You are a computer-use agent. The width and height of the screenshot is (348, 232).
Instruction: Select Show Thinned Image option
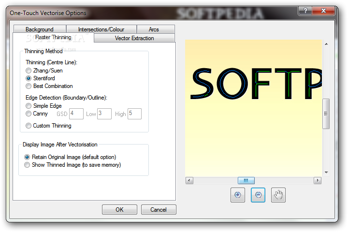pyautogui.click(x=72, y=165)
